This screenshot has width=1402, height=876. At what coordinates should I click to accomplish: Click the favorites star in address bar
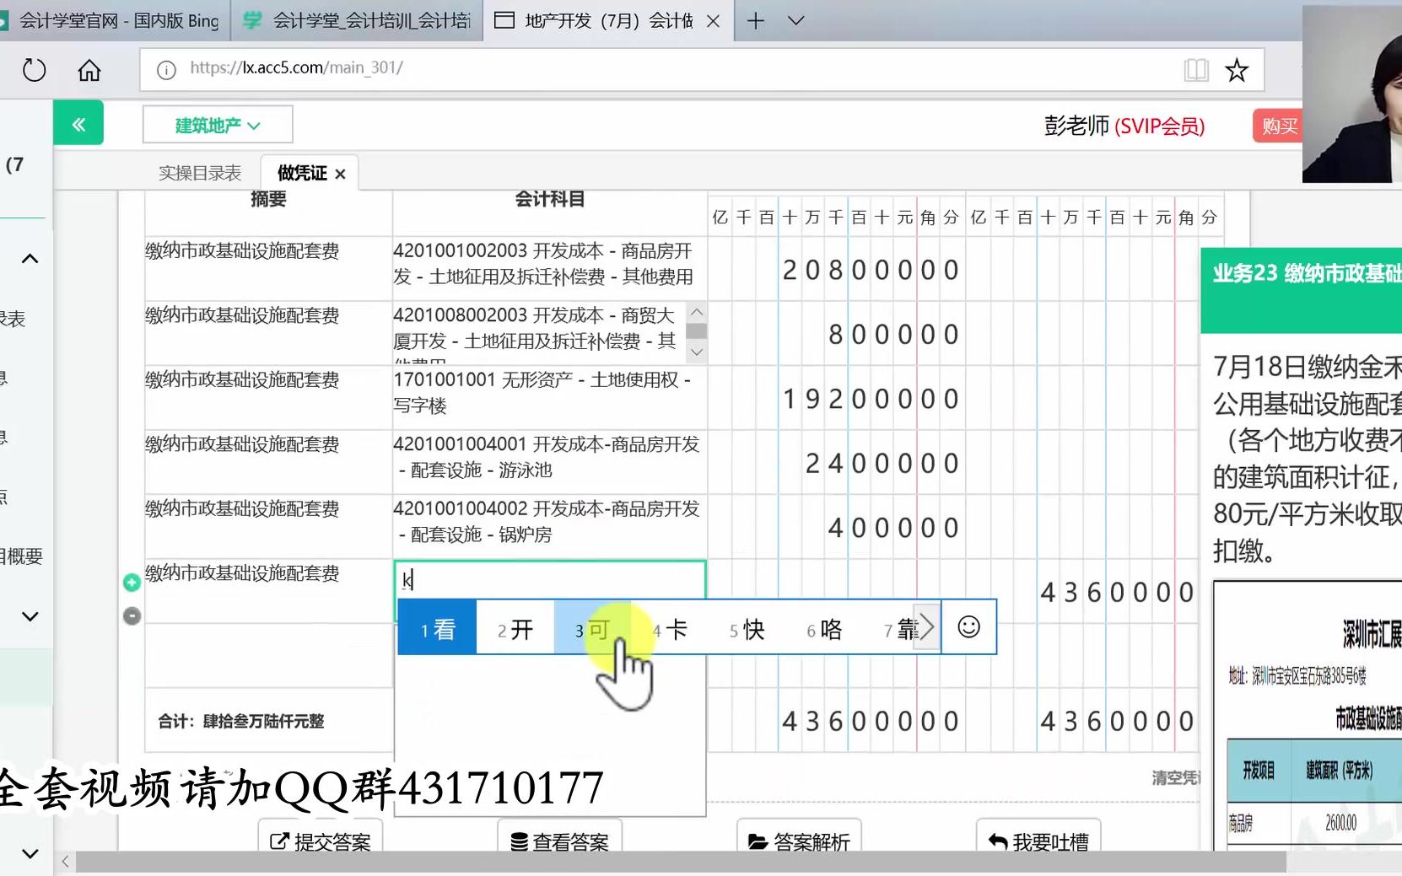(x=1237, y=70)
